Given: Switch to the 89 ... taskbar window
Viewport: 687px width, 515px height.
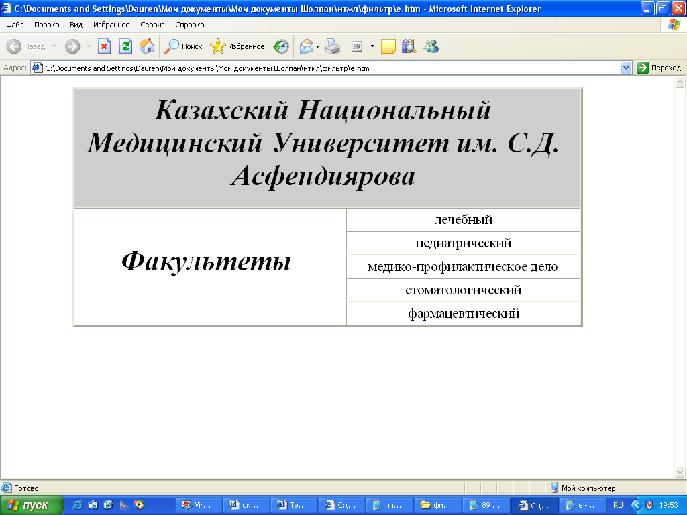Looking at the screenshot, I should tap(484, 506).
